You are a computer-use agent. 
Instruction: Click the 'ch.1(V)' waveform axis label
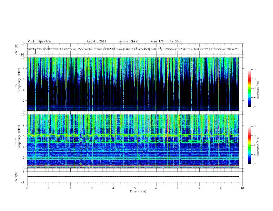[x=17, y=49]
